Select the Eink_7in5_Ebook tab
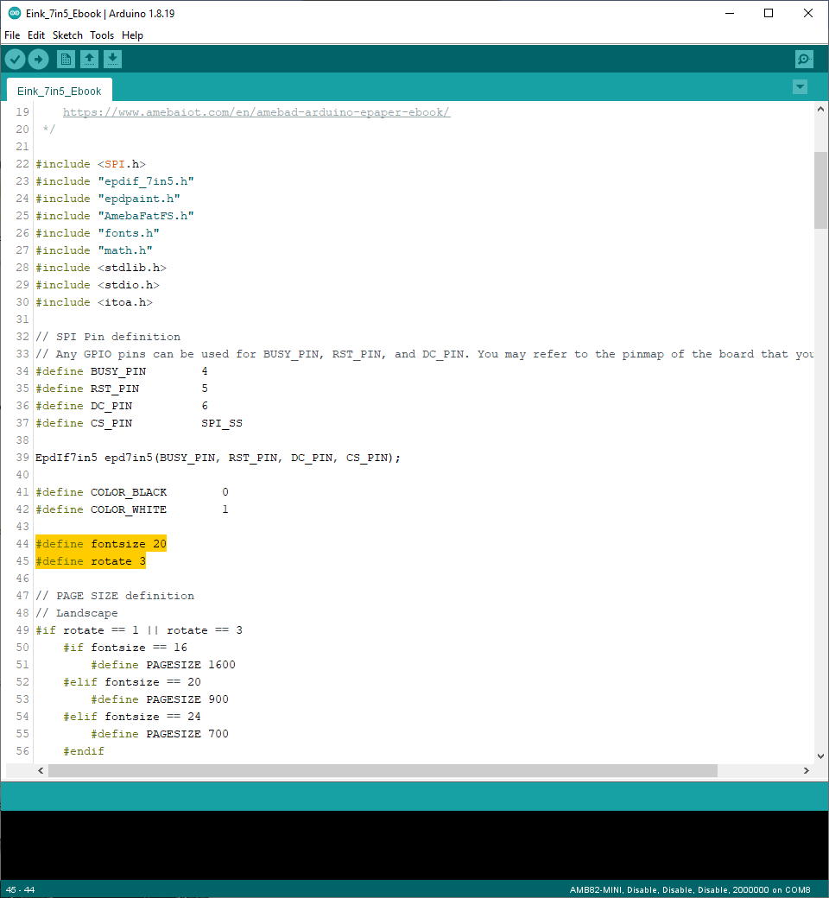The height and width of the screenshot is (898, 829). pyautogui.click(x=60, y=91)
